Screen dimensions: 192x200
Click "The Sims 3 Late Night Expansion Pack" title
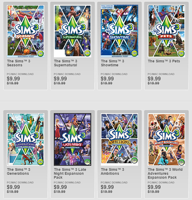coord(70,173)
